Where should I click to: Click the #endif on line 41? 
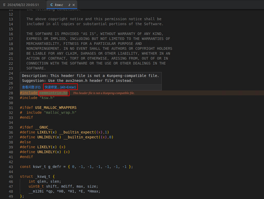coord(26,157)
